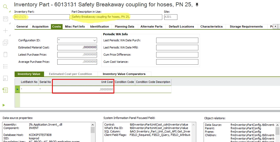Open the Storage Requirements tab
This screenshot has width=280, height=142.
246,26
